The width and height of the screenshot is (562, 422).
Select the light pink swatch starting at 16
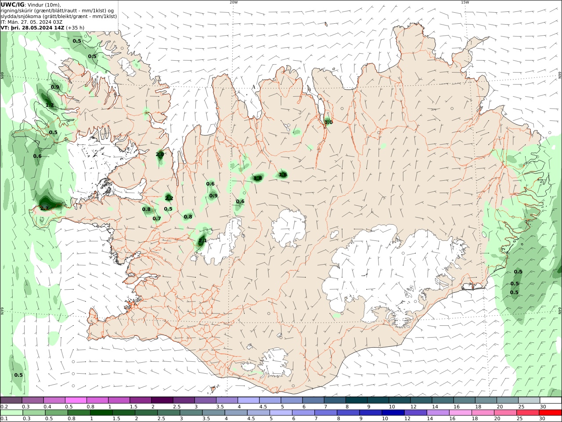coord(461,413)
